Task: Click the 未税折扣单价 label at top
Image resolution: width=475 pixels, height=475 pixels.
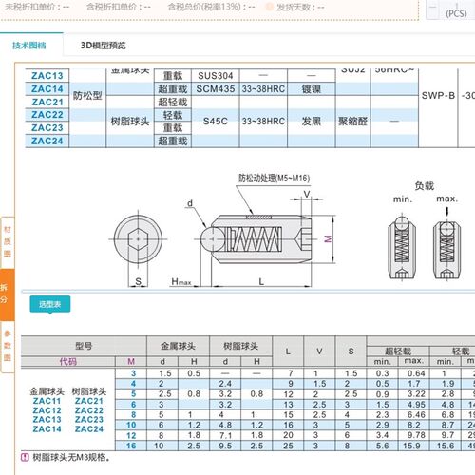Action: (30, 7)
